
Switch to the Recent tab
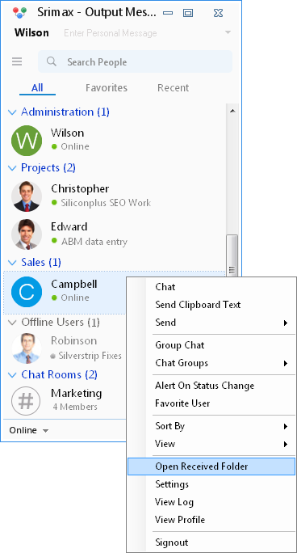click(x=174, y=87)
